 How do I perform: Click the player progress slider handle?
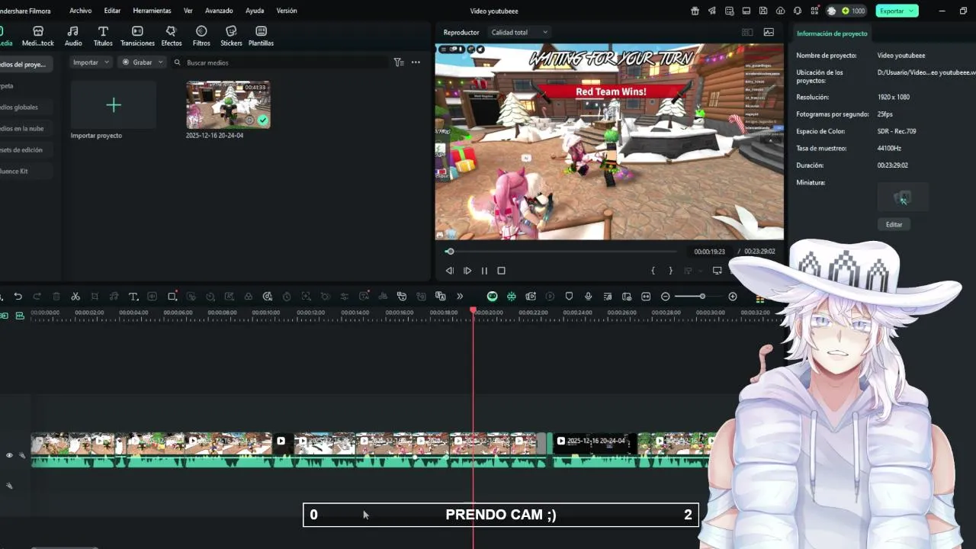(x=450, y=252)
